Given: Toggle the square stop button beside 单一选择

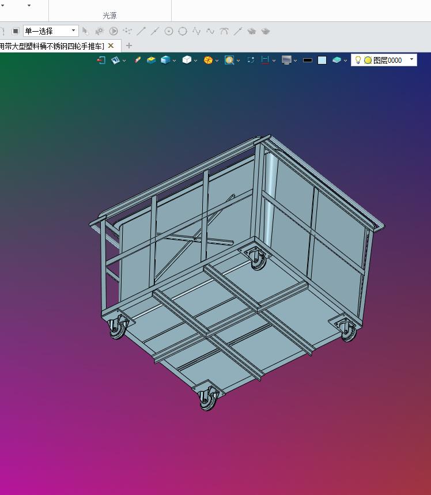Looking at the screenshot, I should click(15, 31).
